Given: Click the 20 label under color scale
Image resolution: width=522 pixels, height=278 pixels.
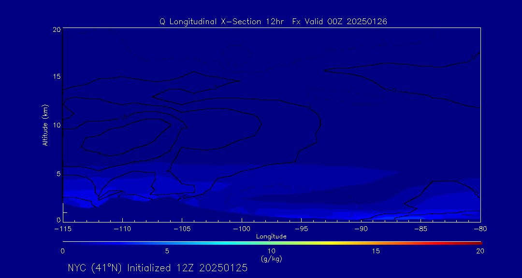Looking at the screenshot, I should point(480,251).
